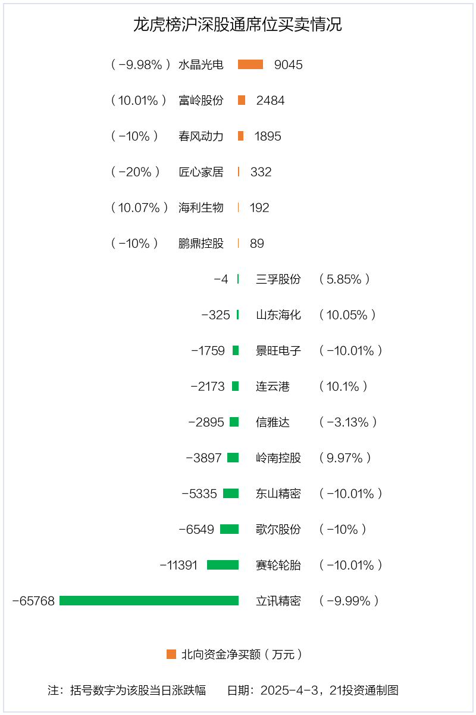
Task: Click the orange legend swatch for 北向资金净买额
Action: tap(171, 654)
